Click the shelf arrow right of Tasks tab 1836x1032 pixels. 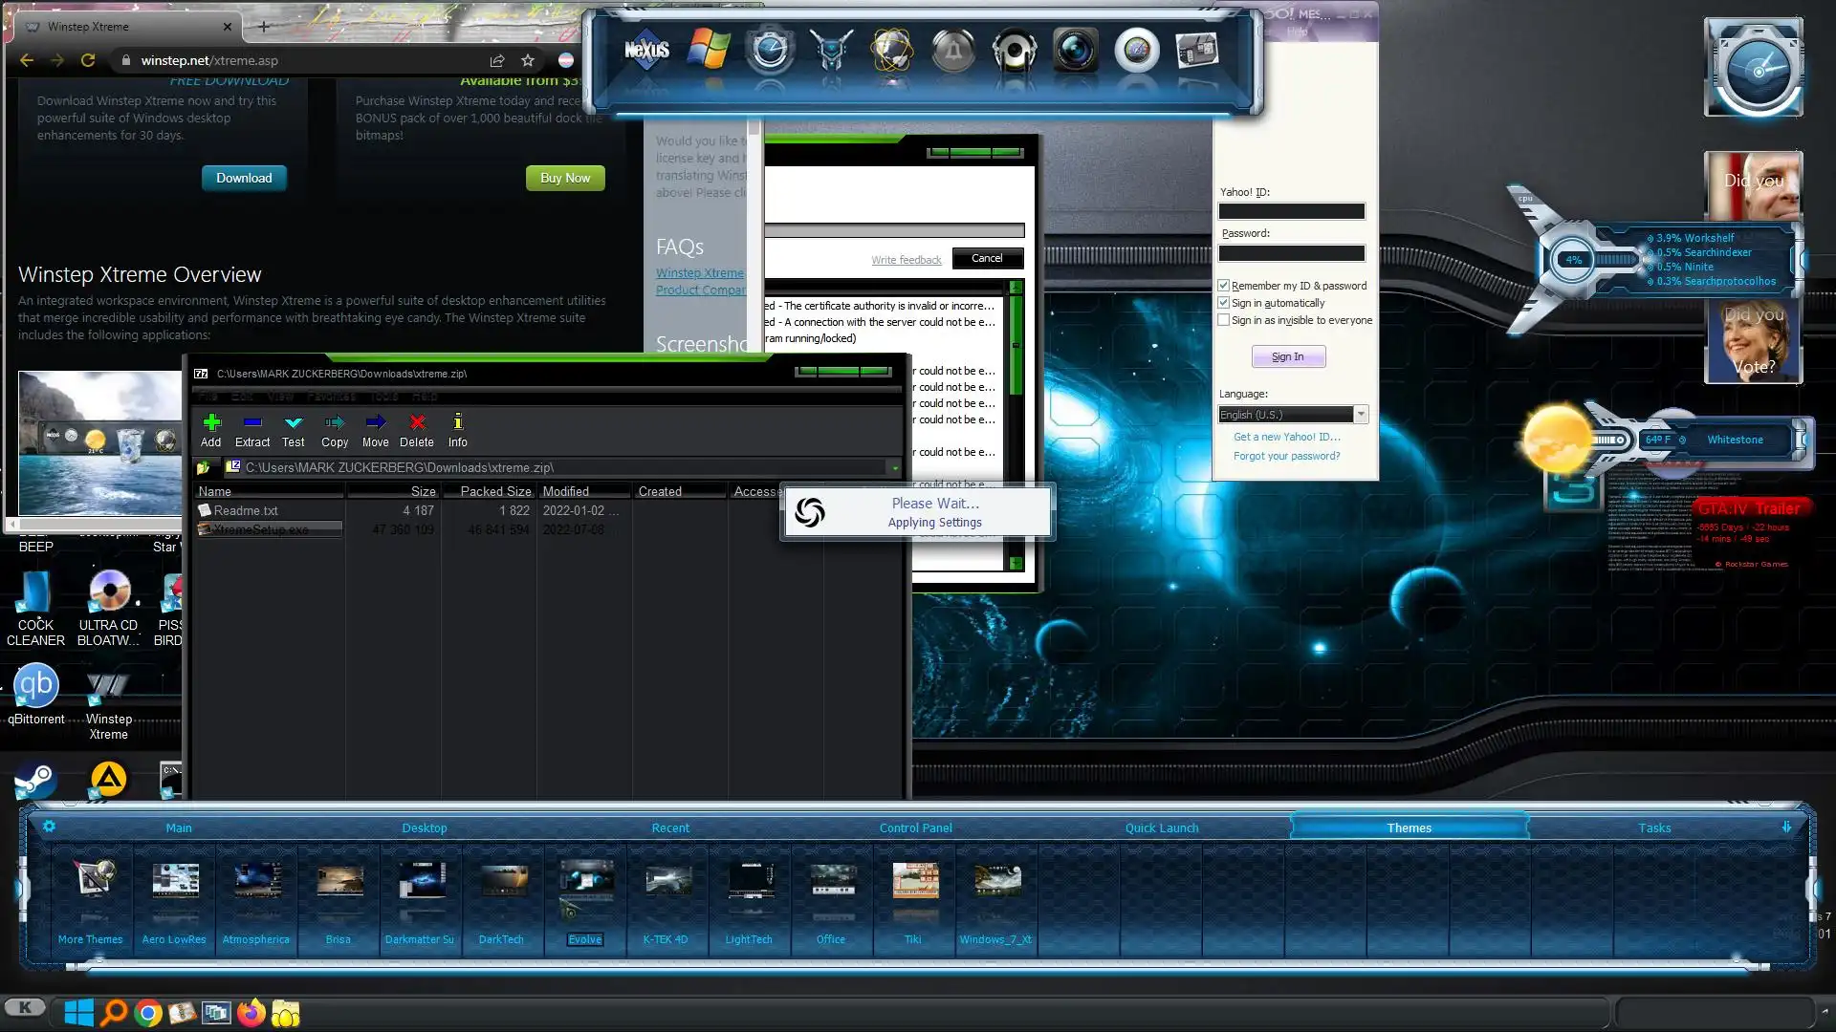pos(1786,828)
